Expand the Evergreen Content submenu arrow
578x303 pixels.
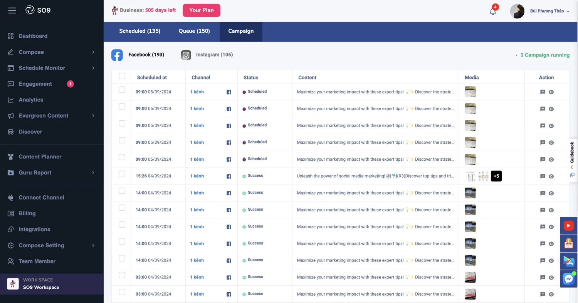[x=93, y=116]
